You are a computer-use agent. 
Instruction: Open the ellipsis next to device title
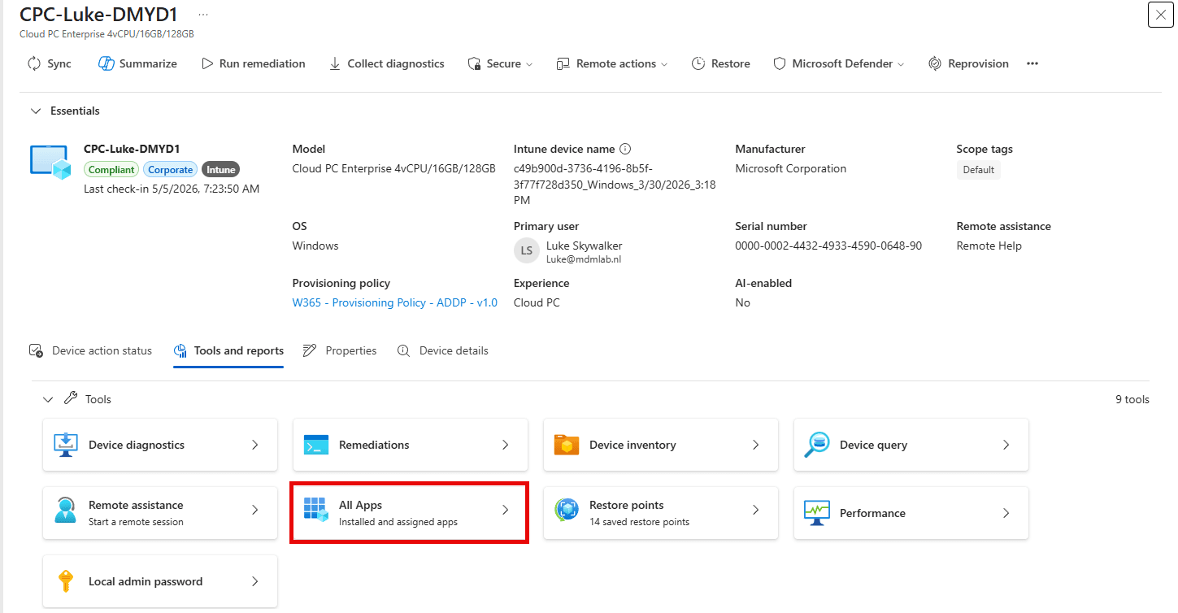202,15
